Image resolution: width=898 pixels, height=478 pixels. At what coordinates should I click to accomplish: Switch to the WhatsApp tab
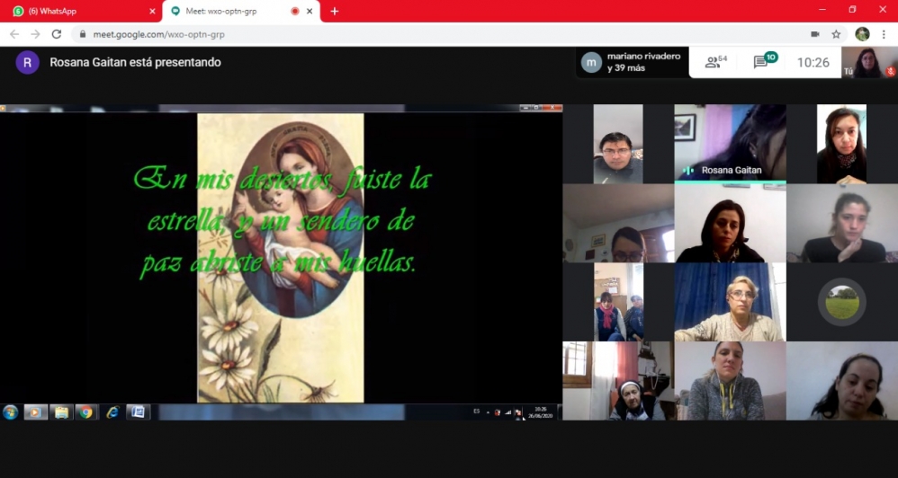[x=76, y=11]
